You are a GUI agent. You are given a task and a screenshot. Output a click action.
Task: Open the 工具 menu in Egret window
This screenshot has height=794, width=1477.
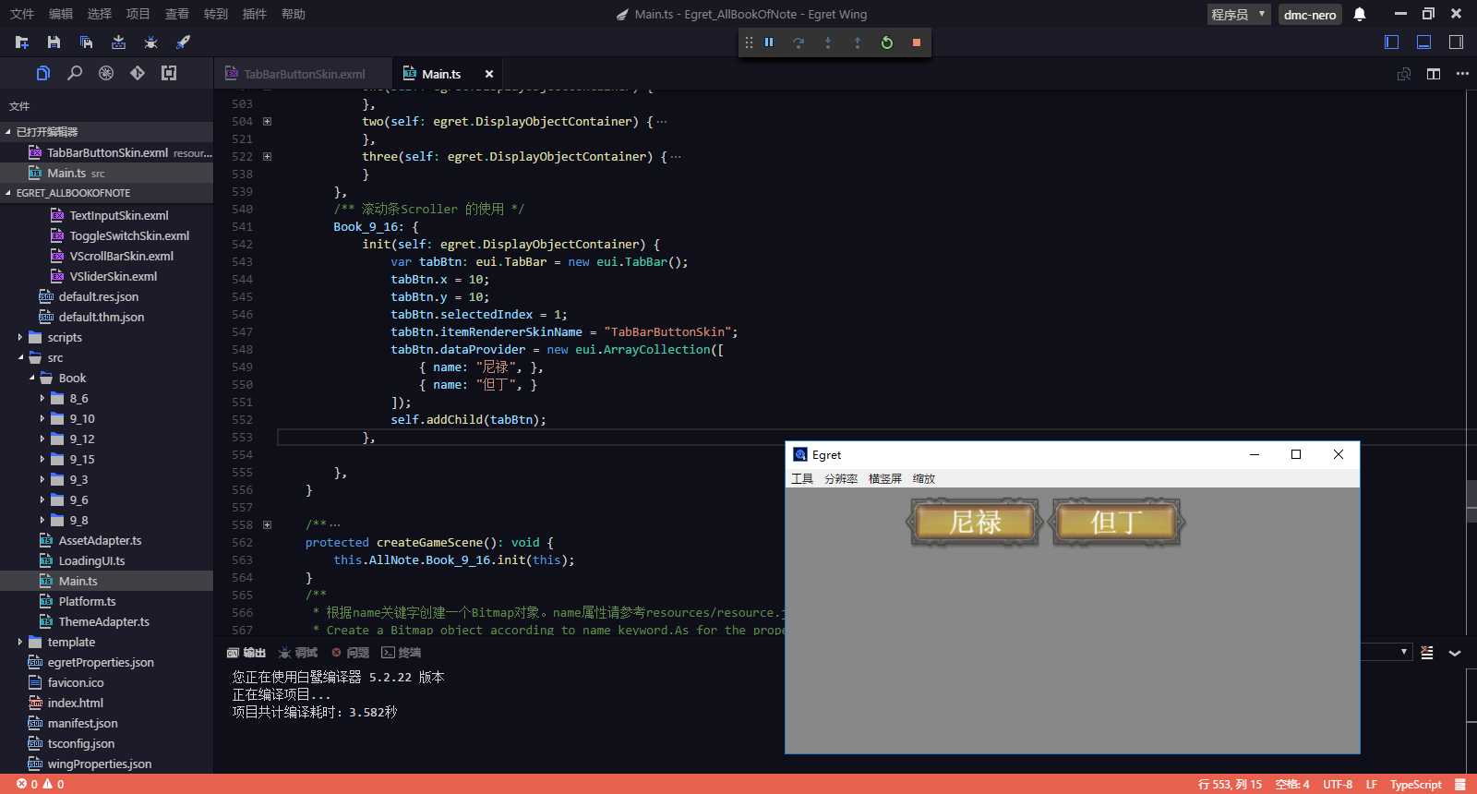point(802,478)
